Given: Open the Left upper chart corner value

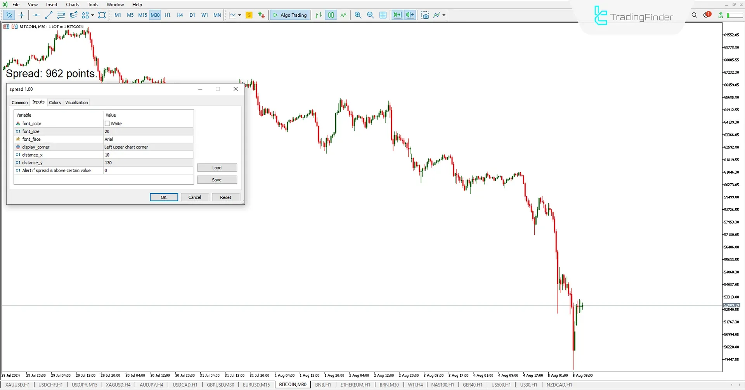Looking at the screenshot, I should pos(126,147).
